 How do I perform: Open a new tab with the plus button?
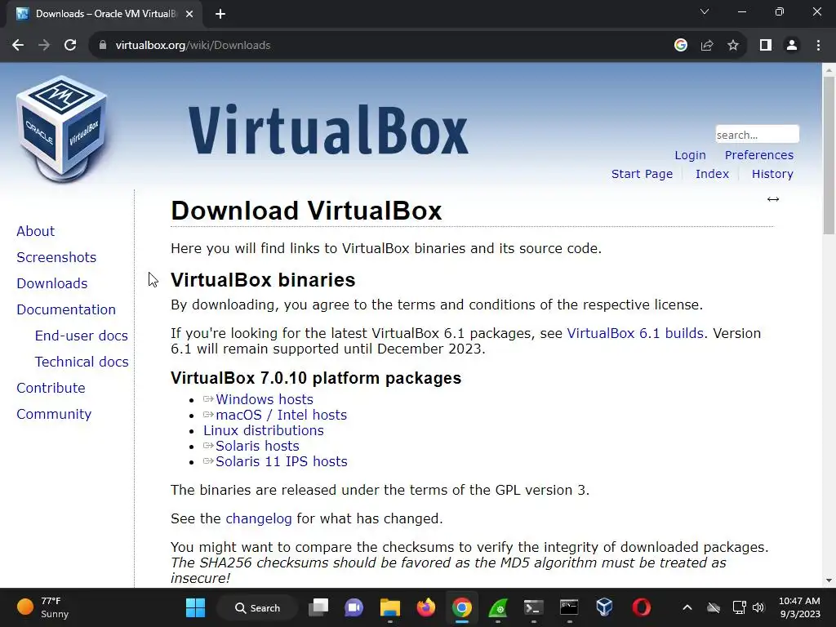tap(220, 14)
